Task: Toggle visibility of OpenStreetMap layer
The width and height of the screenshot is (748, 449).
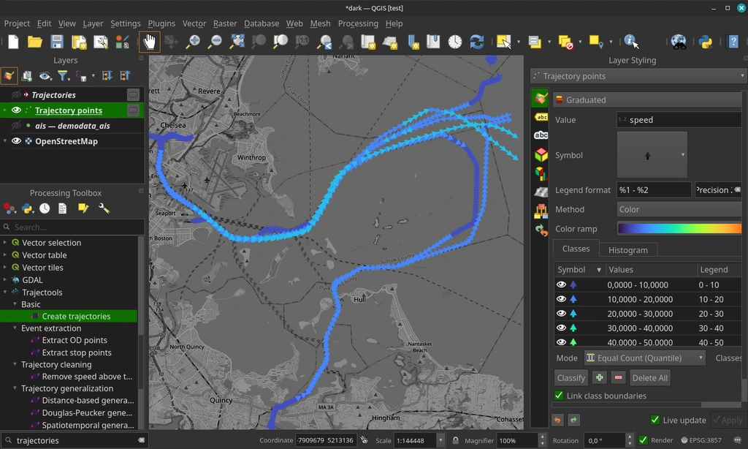Action: coord(16,141)
